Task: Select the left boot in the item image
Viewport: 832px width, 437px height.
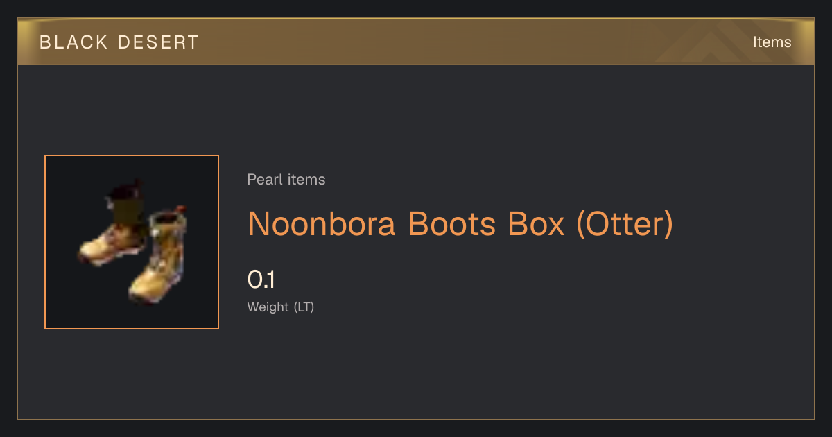Action: [x=111, y=224]
